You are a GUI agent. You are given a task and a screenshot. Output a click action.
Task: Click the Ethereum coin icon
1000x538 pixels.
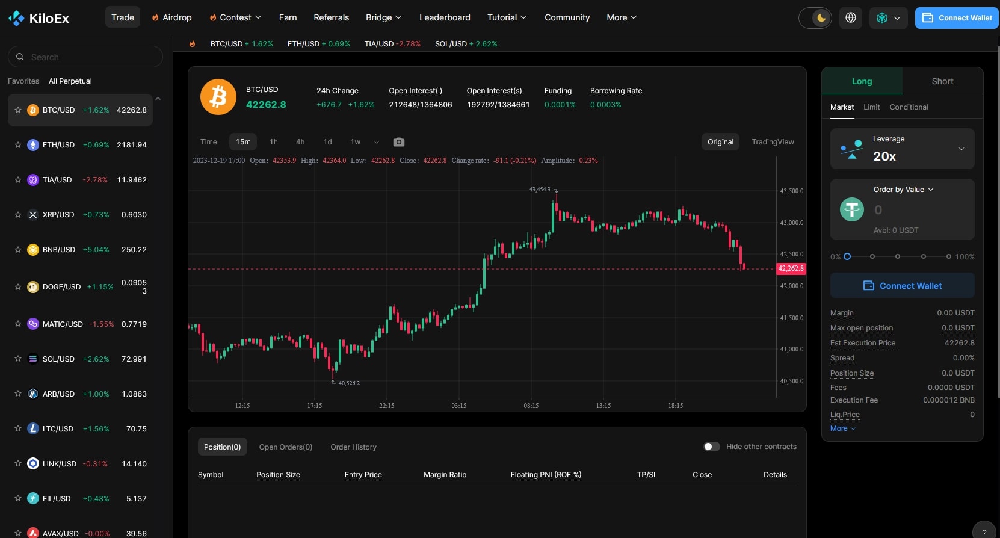pyautogui.click(x=33, y=145)
